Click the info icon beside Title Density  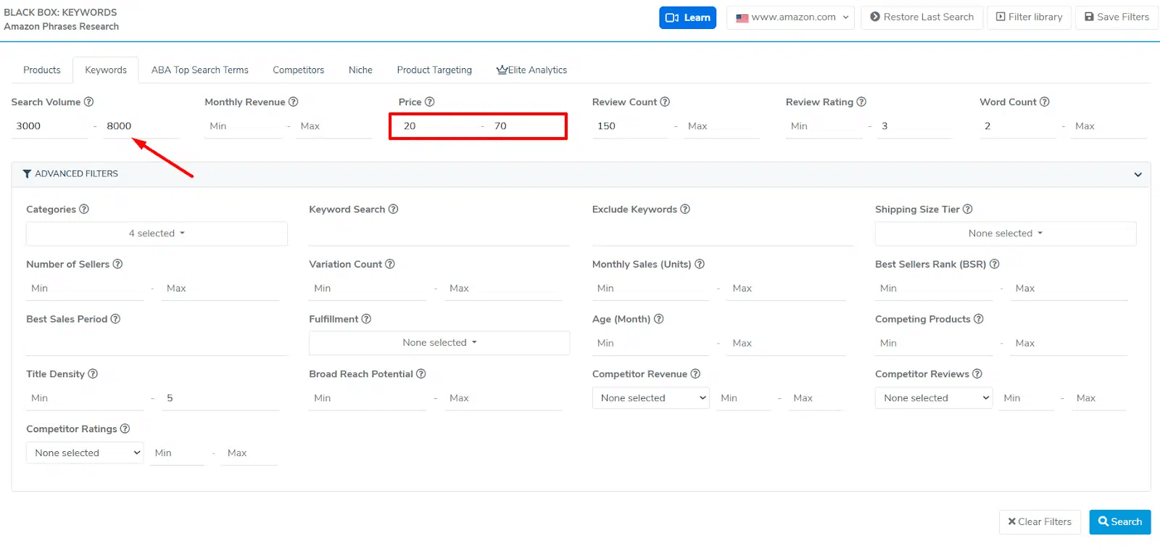pos(93,374)
